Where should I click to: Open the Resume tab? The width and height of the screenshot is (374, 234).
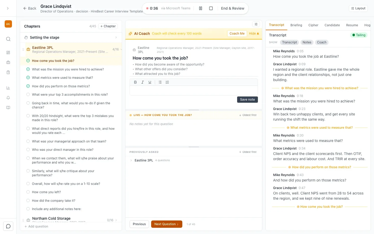coord(352,25)
